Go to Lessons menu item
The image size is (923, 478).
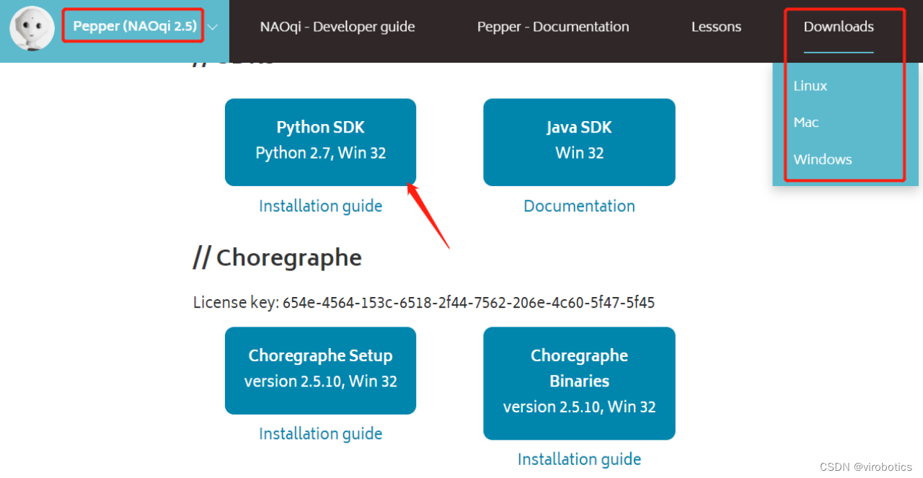pos(716,27)
